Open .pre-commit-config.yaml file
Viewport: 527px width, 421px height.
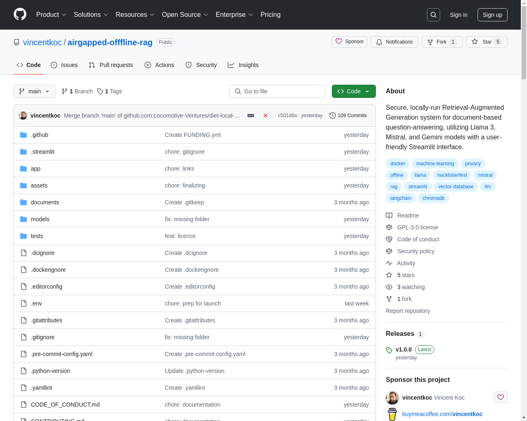[x=61, y=354]
